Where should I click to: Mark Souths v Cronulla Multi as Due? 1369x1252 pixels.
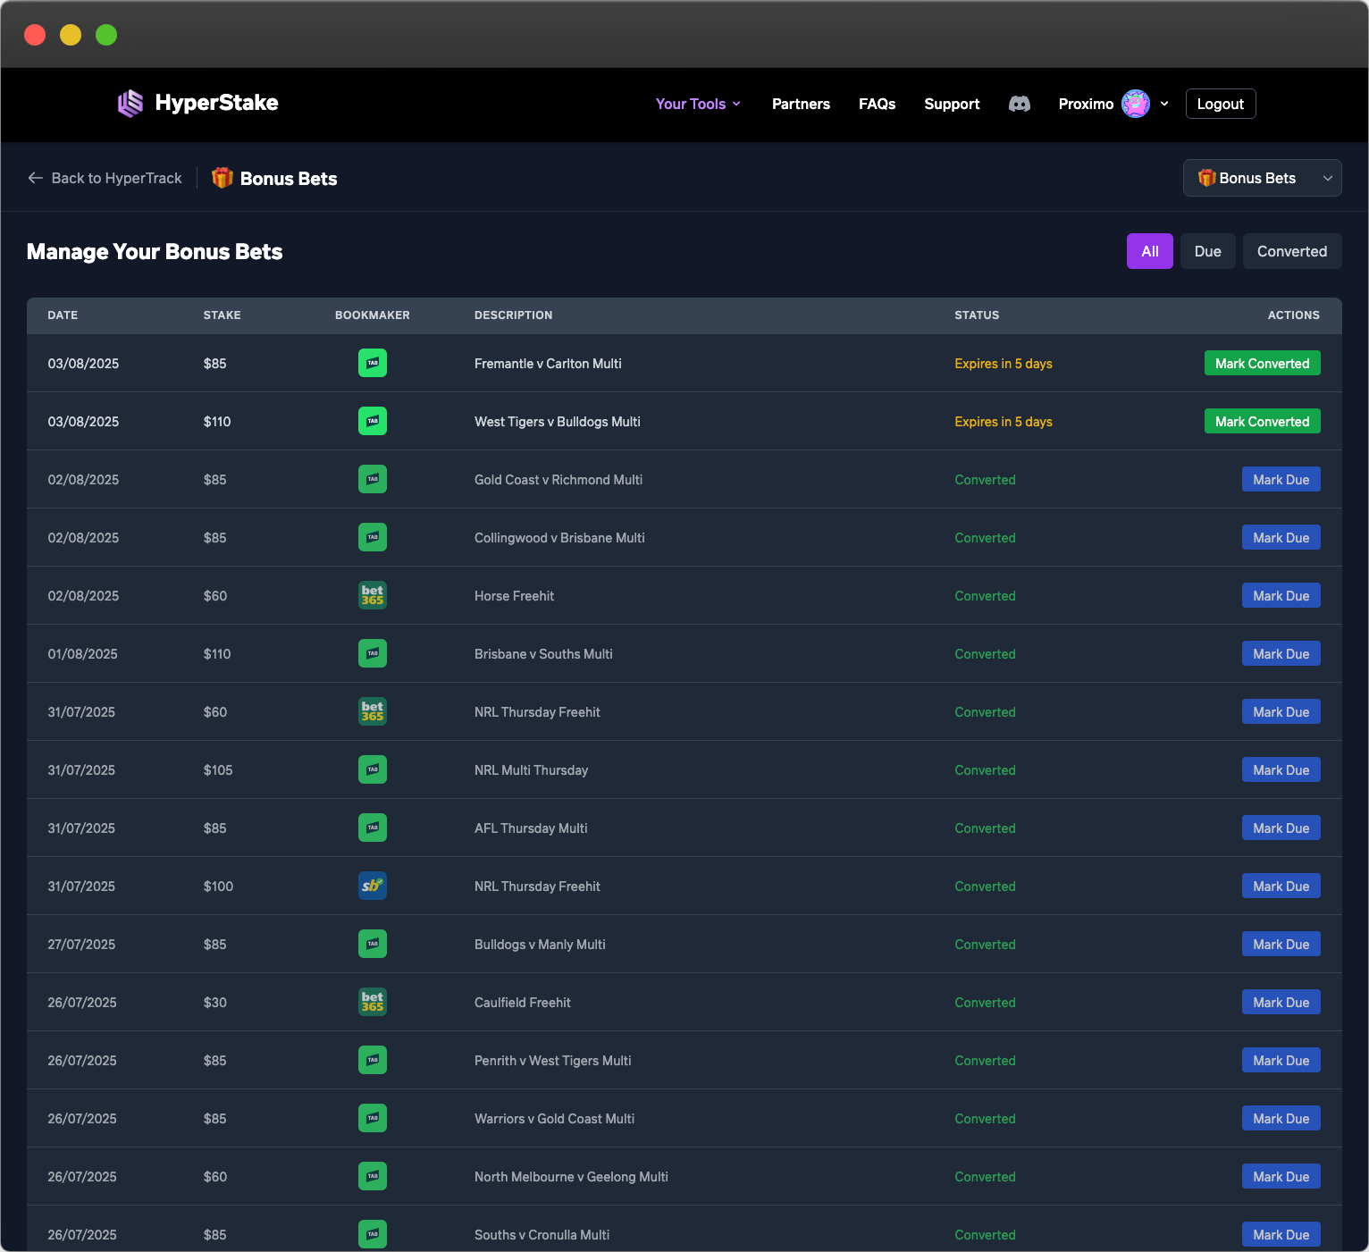1281,1234
